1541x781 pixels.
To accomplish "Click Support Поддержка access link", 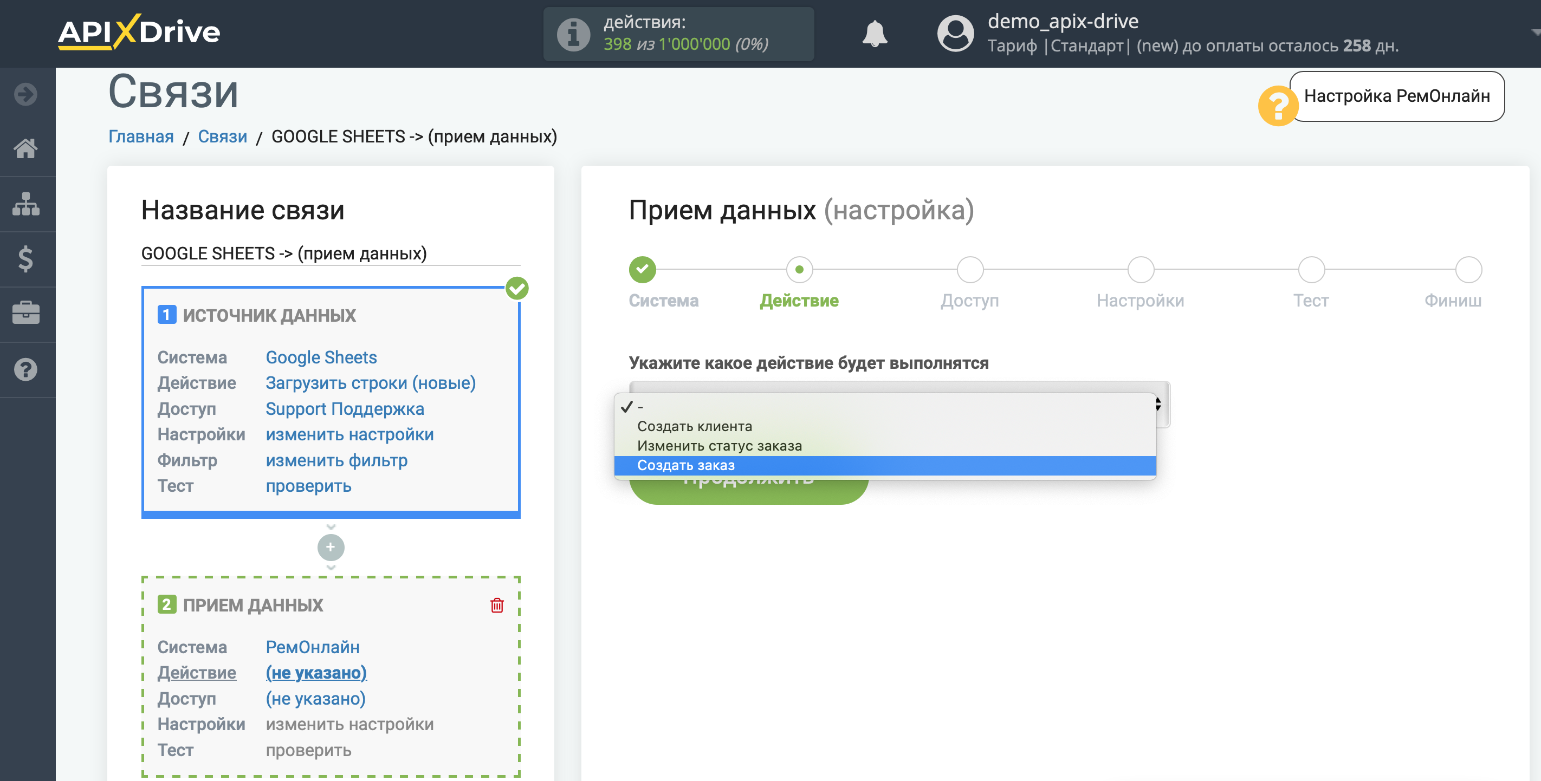I will pos(345,409).
